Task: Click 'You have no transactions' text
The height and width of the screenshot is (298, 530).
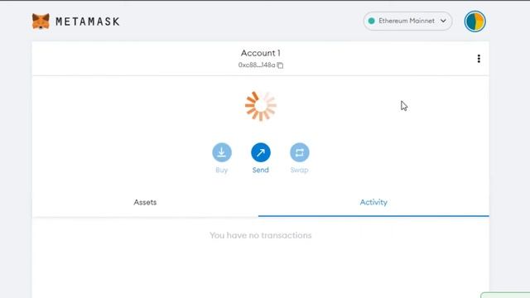Action: tap(261, 235)
